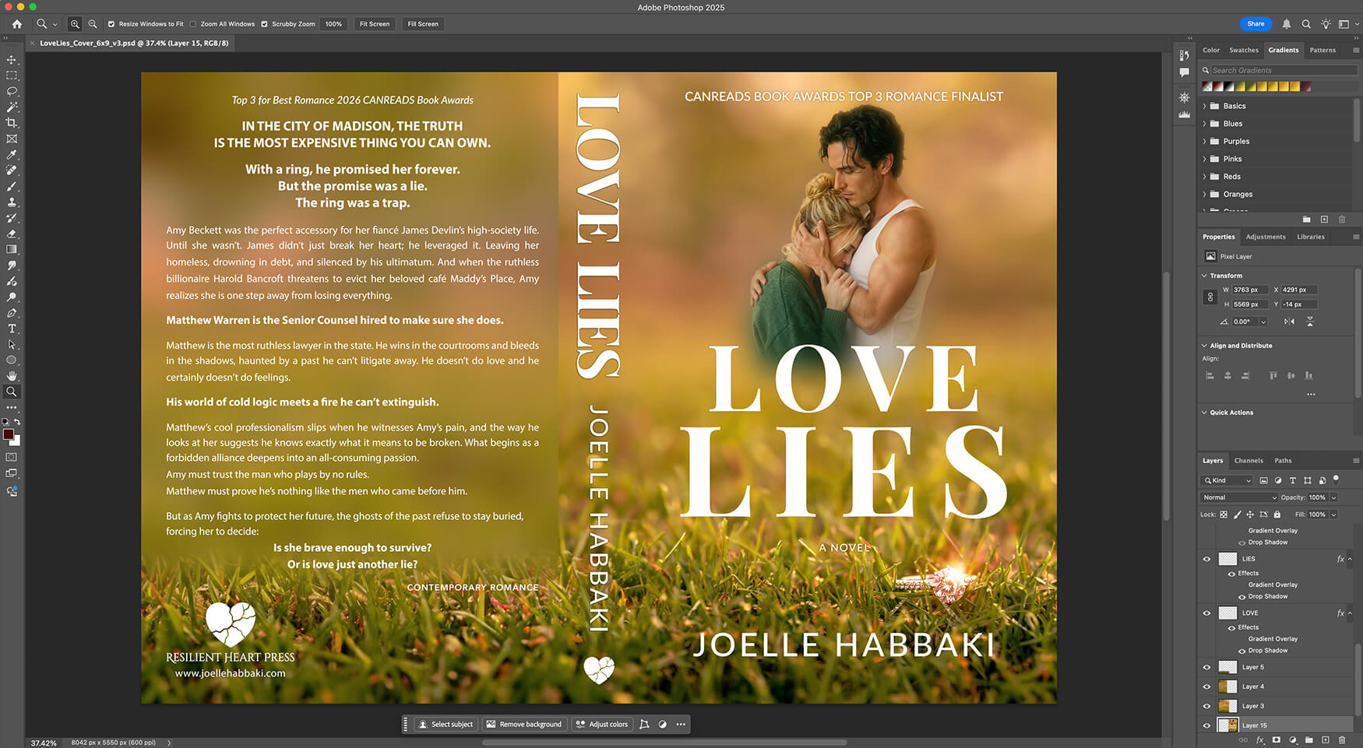This screenshot has height=748, width=1363.
Task: Open the Channels tab
Action: (1249, 461)
